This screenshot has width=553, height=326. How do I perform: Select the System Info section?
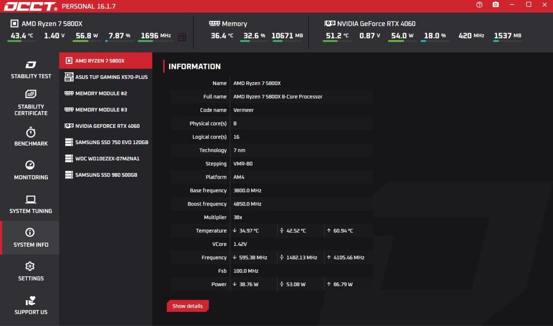click(30, 238)
